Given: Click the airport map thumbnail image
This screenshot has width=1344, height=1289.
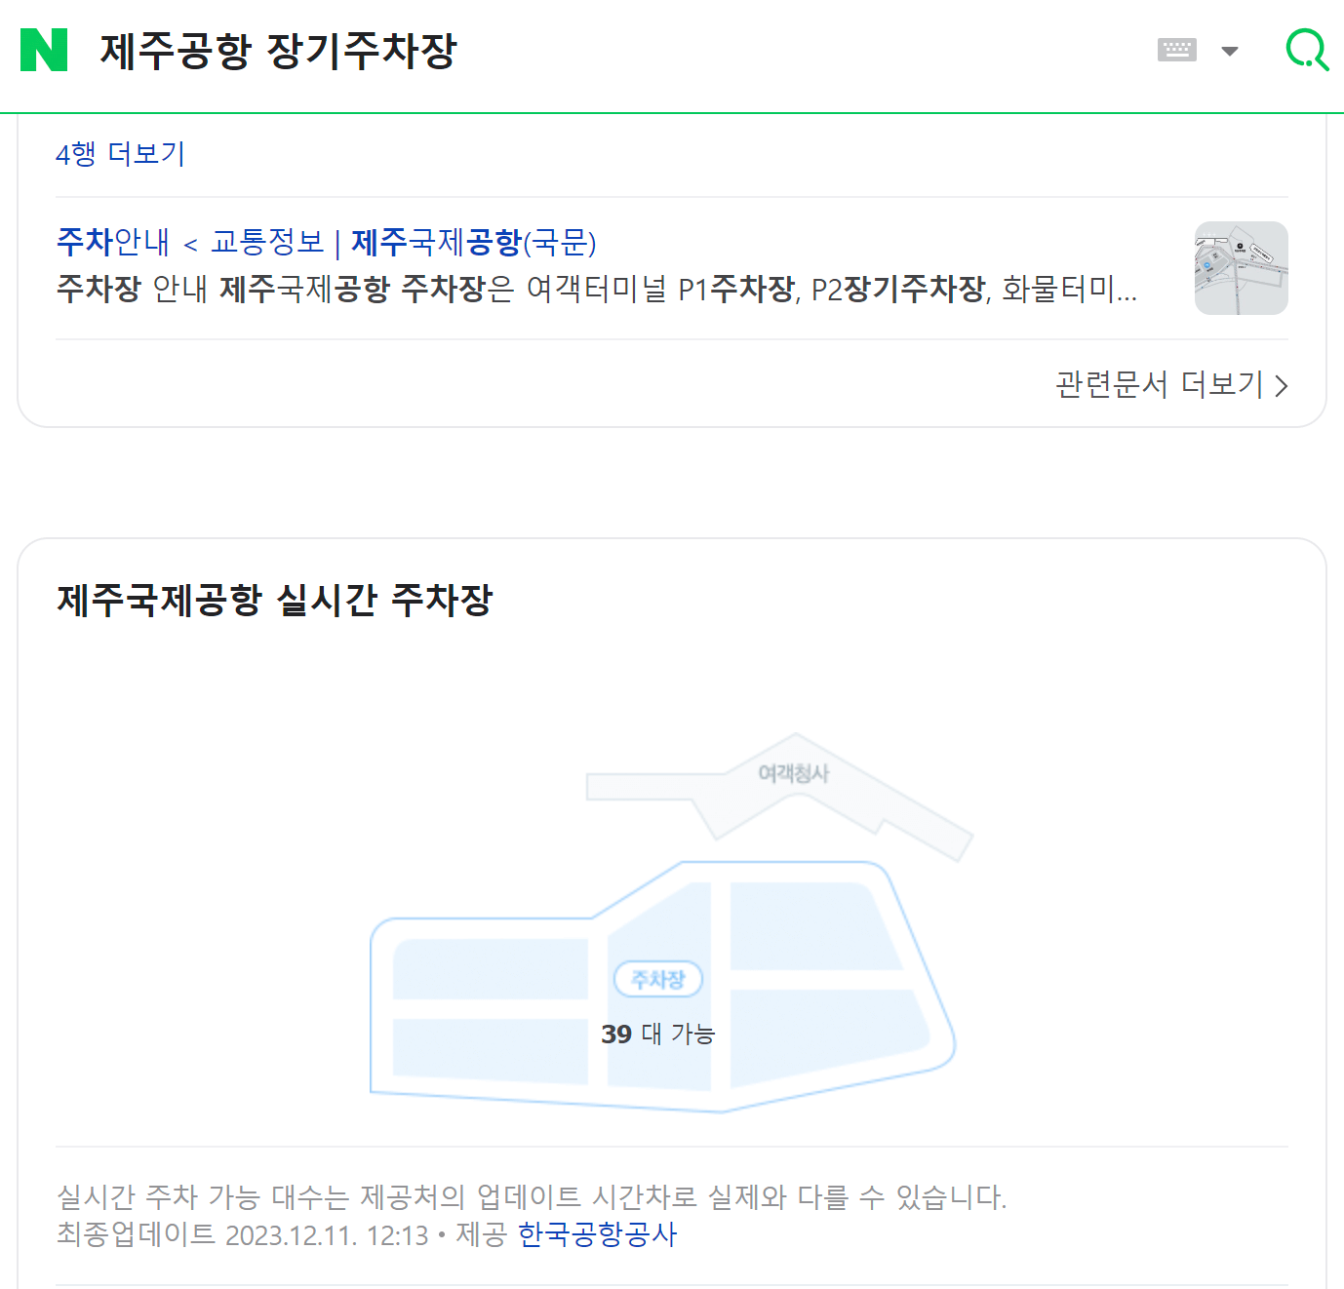Looking at the screenshot, I should pyautogui.click(x=1241, y=268).
